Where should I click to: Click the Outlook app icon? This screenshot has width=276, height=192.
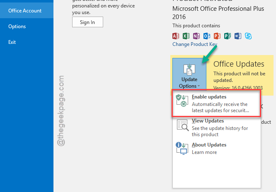coord(207,36)
